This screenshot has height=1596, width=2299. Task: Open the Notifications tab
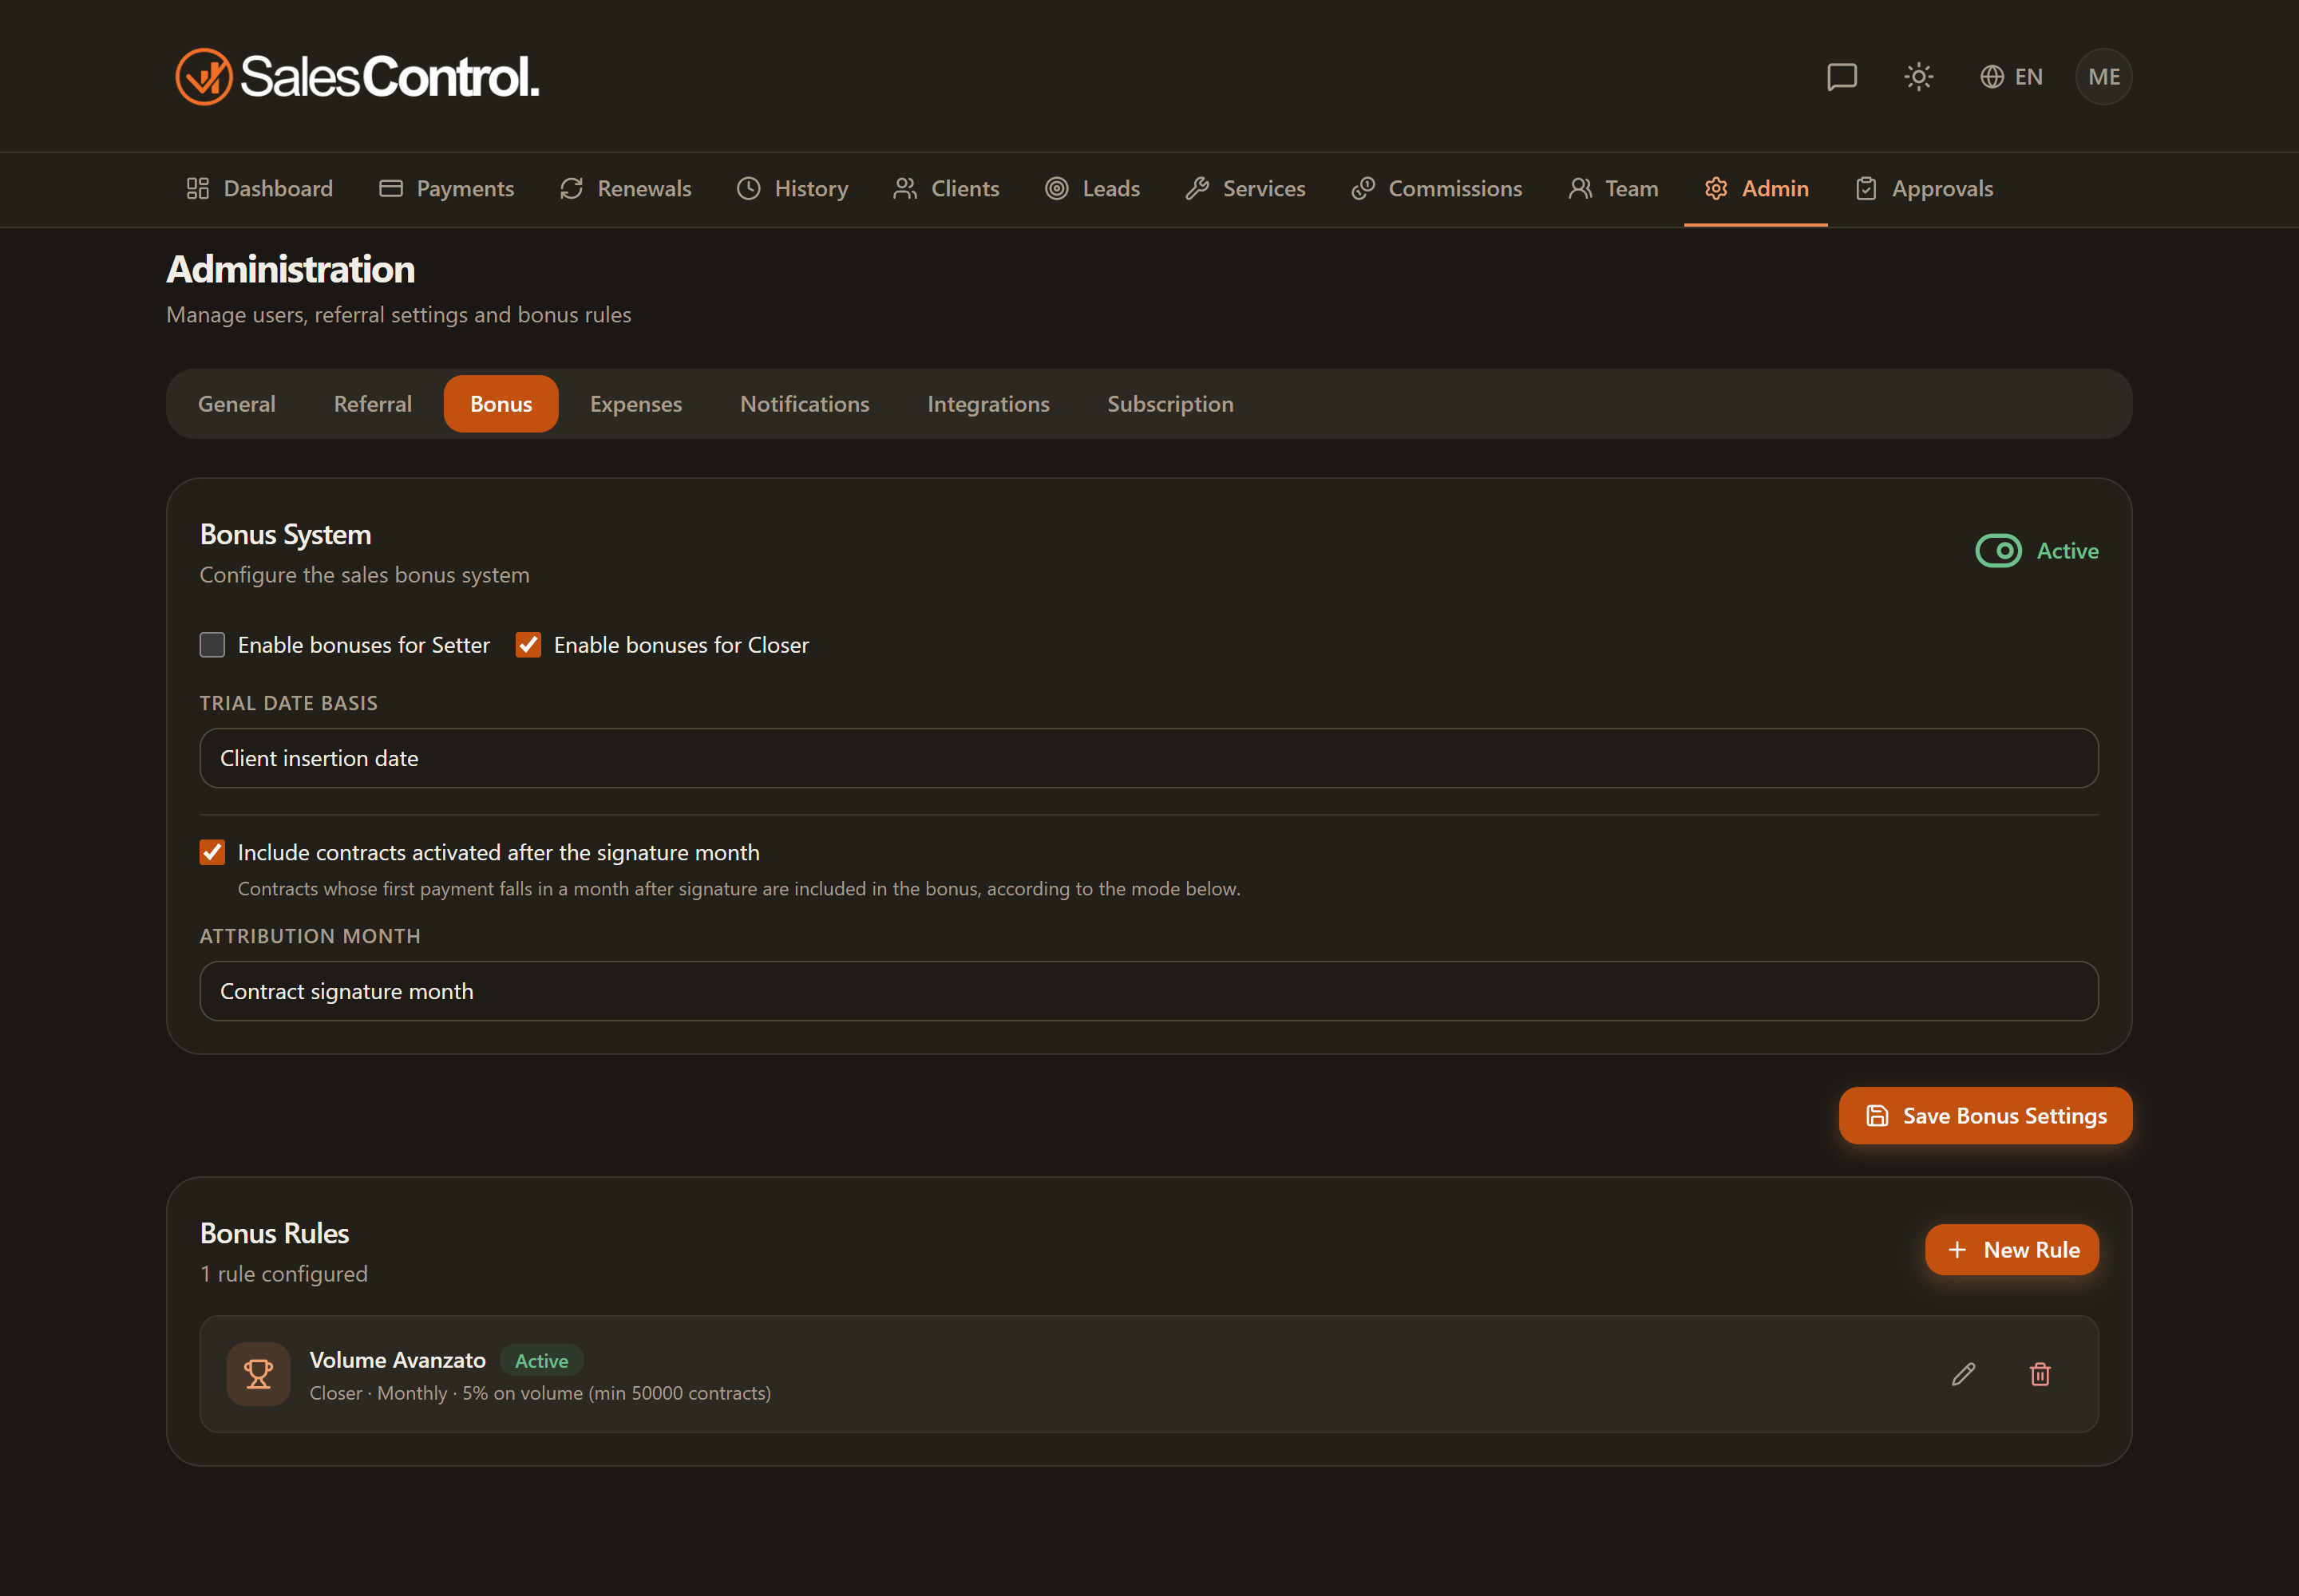pyautogui.click(x=805, y=404)
